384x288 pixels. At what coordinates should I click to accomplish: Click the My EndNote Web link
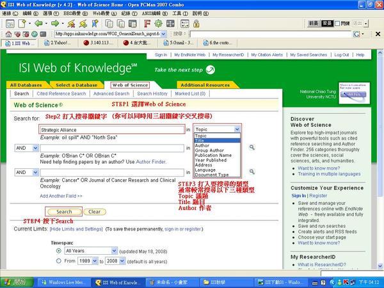(190, 55)
